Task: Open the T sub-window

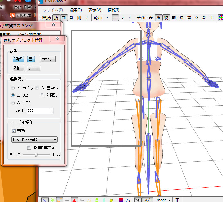Action: pos(212,18)
